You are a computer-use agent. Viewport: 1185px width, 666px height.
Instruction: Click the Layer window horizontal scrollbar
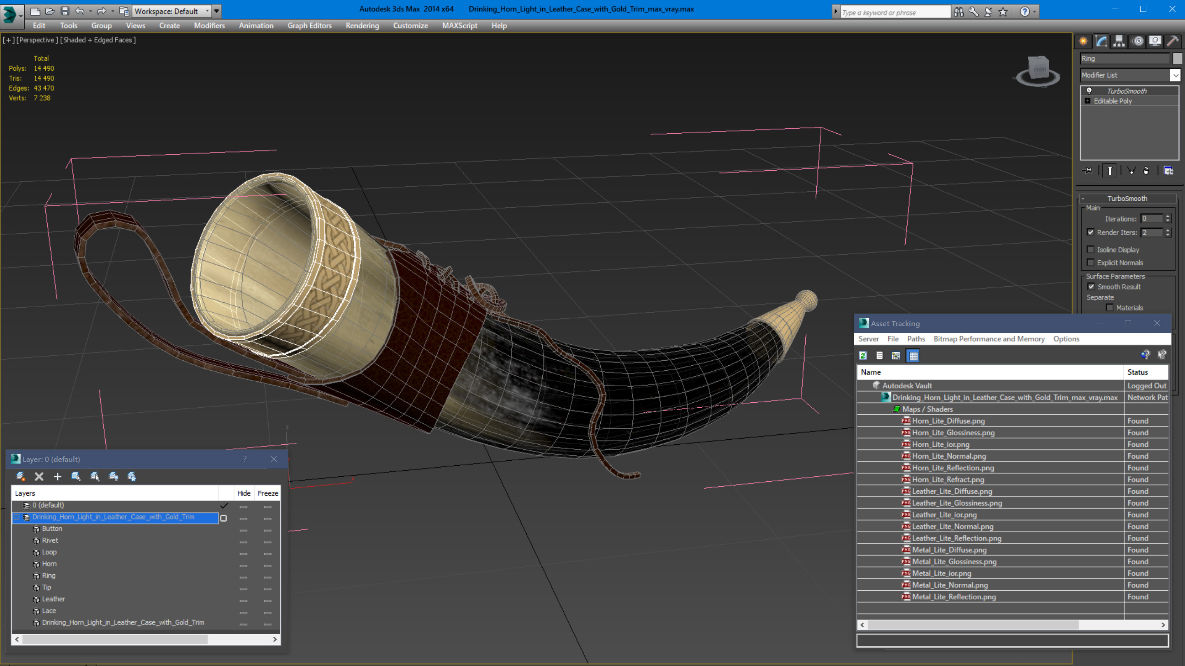tap(146, 639)
